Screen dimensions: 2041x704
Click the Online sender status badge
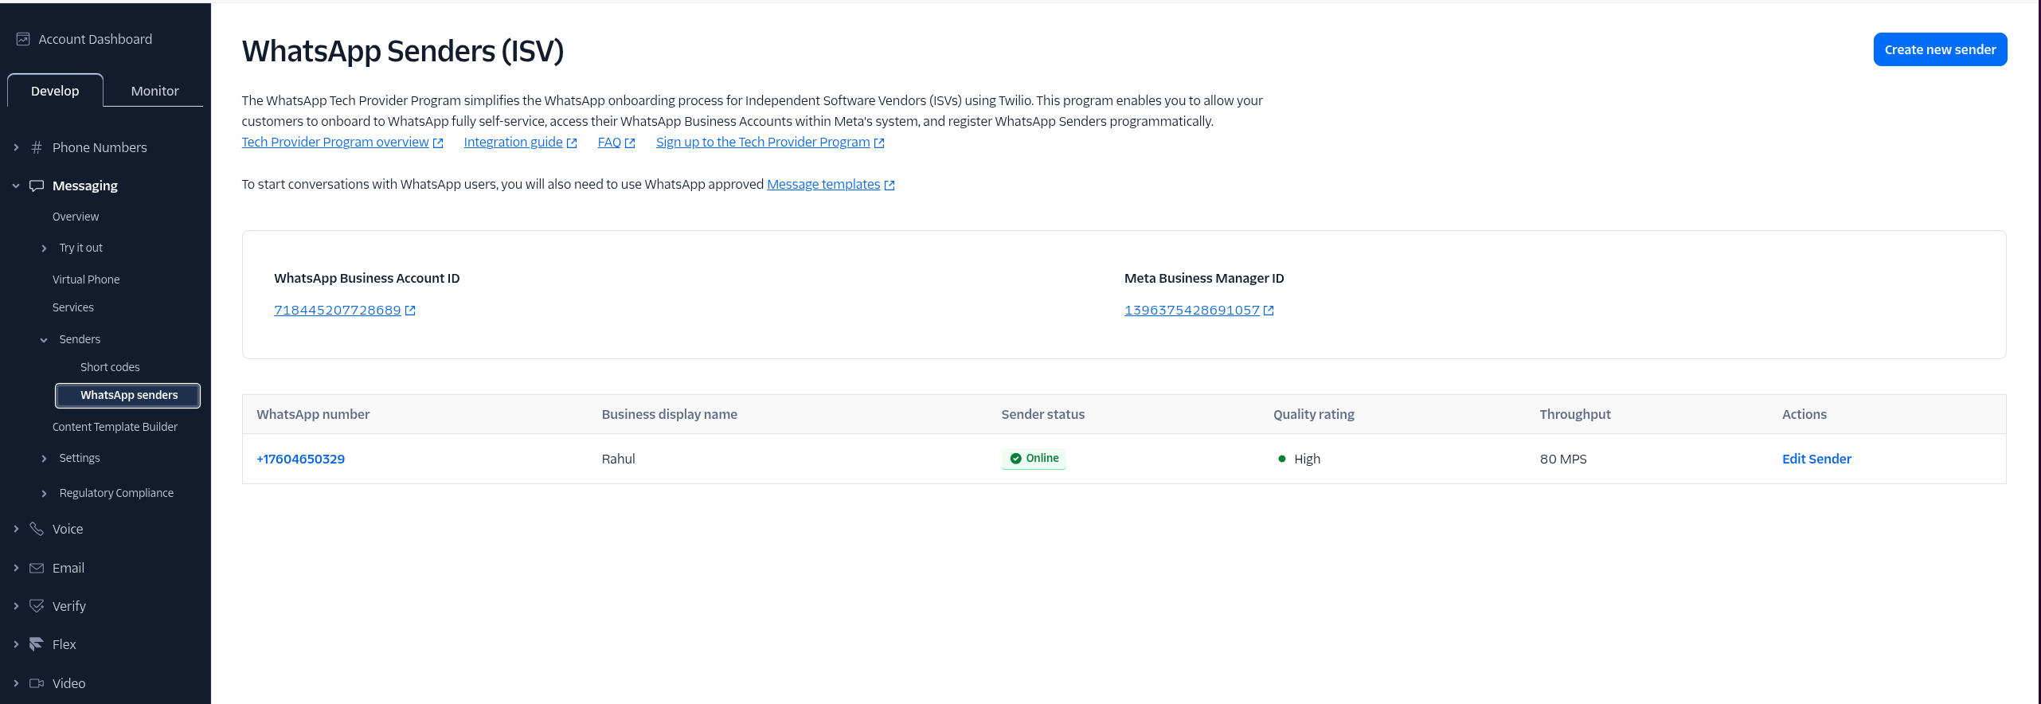[1034, 459]
